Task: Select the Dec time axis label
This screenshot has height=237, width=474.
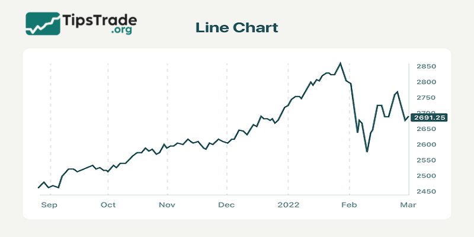Action: pos(226,205)
